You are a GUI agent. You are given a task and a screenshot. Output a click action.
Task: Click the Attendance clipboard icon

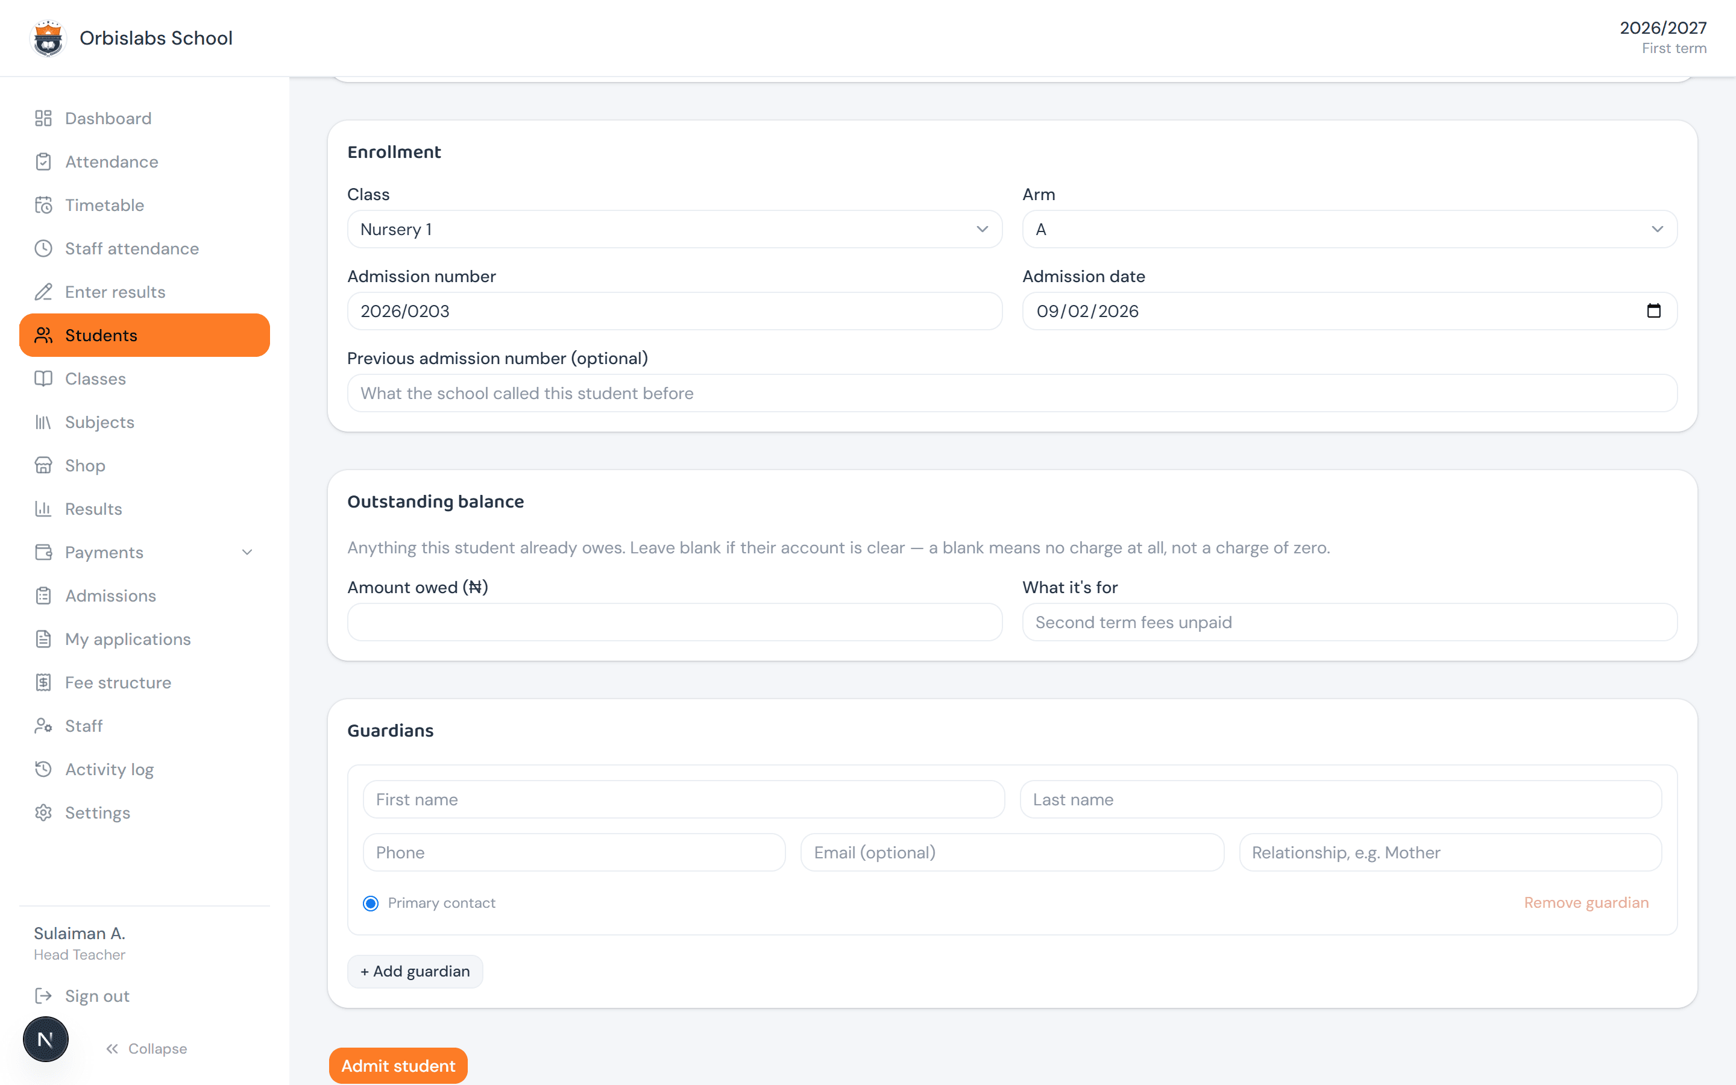click(43, 162)
